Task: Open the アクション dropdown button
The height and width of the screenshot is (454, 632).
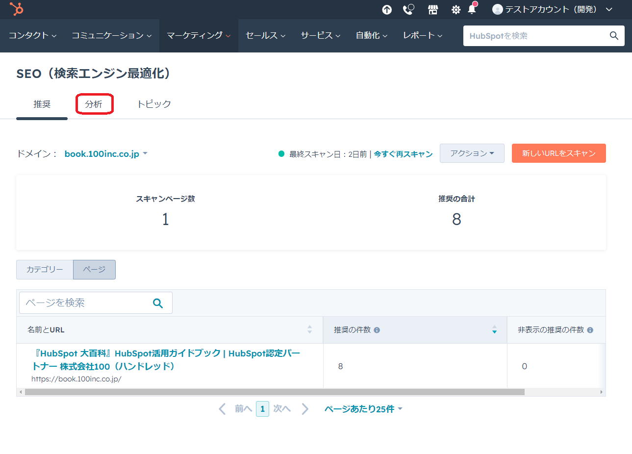Action: [x=472, y=153]
